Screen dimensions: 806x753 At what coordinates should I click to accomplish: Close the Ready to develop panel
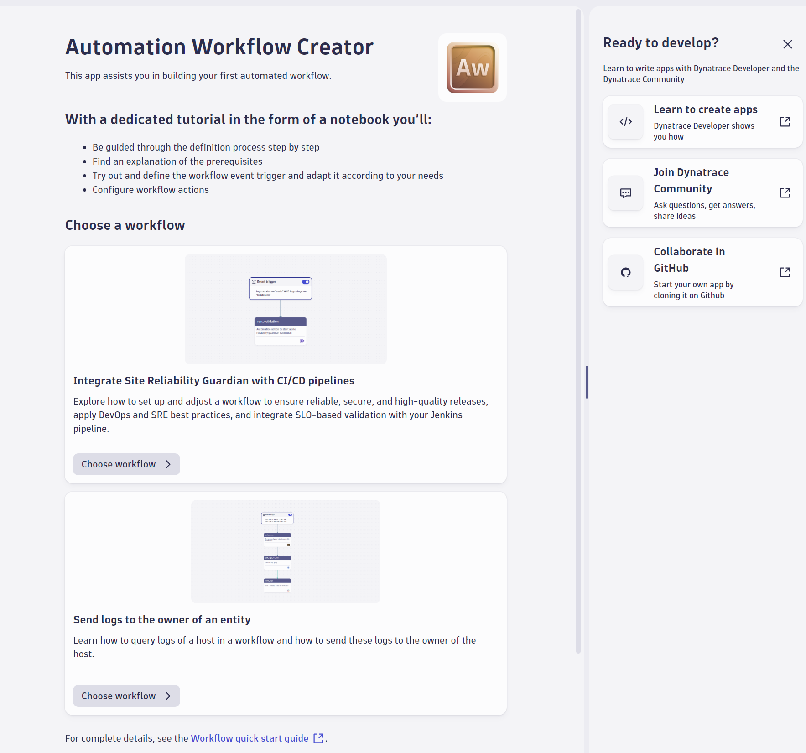[x=787, y=44]
